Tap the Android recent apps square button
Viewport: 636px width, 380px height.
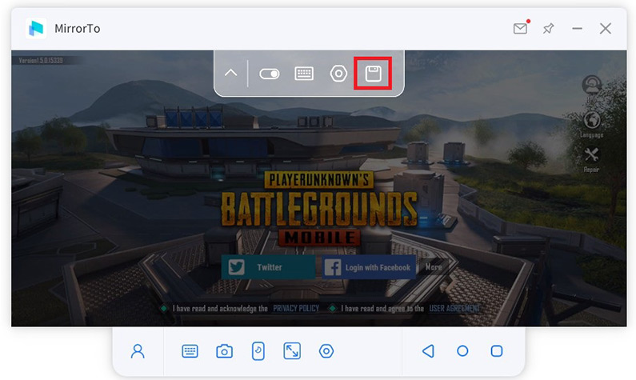click(497, 351)
